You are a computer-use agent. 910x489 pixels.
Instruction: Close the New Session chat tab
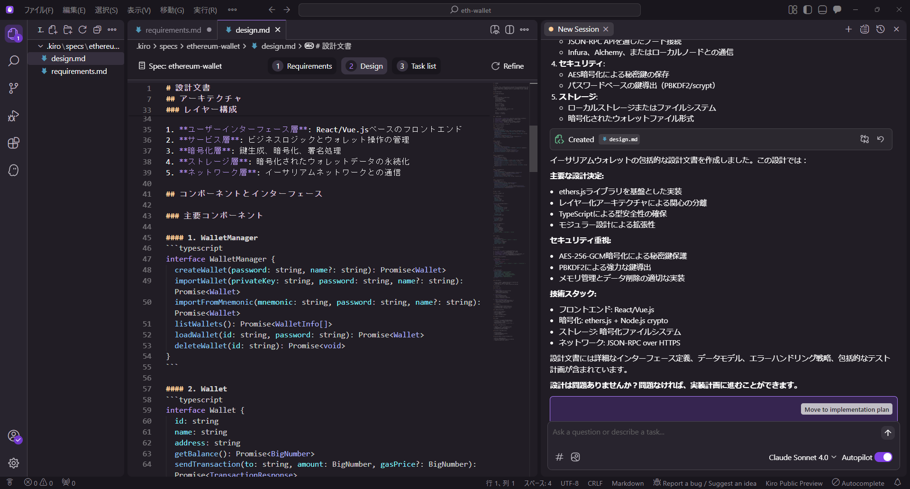pyautogui.click(x=606, y=29)
